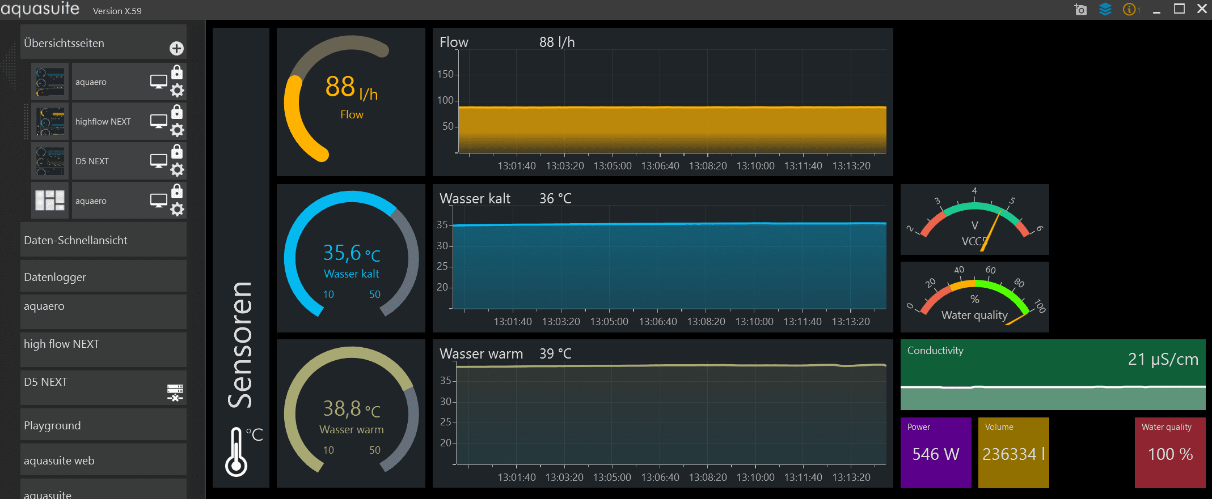The height and width of the screenshot is (499, 1212).
Task: Click the Power 546 W tile
Action: click(935, 453)
